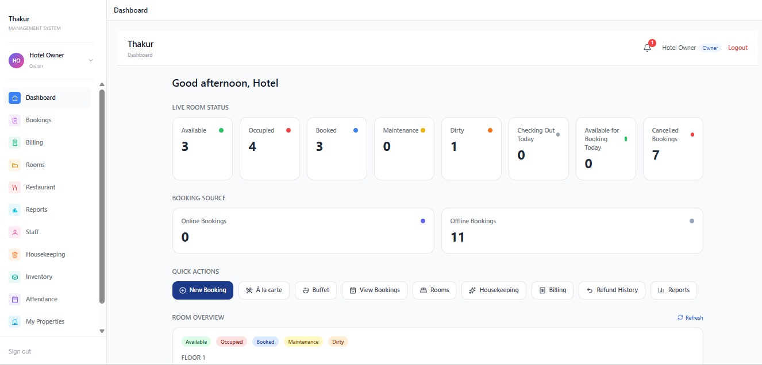Open the Available rooms status card
The height and width of the screenshot is (365, 762).
pos(202,149)
